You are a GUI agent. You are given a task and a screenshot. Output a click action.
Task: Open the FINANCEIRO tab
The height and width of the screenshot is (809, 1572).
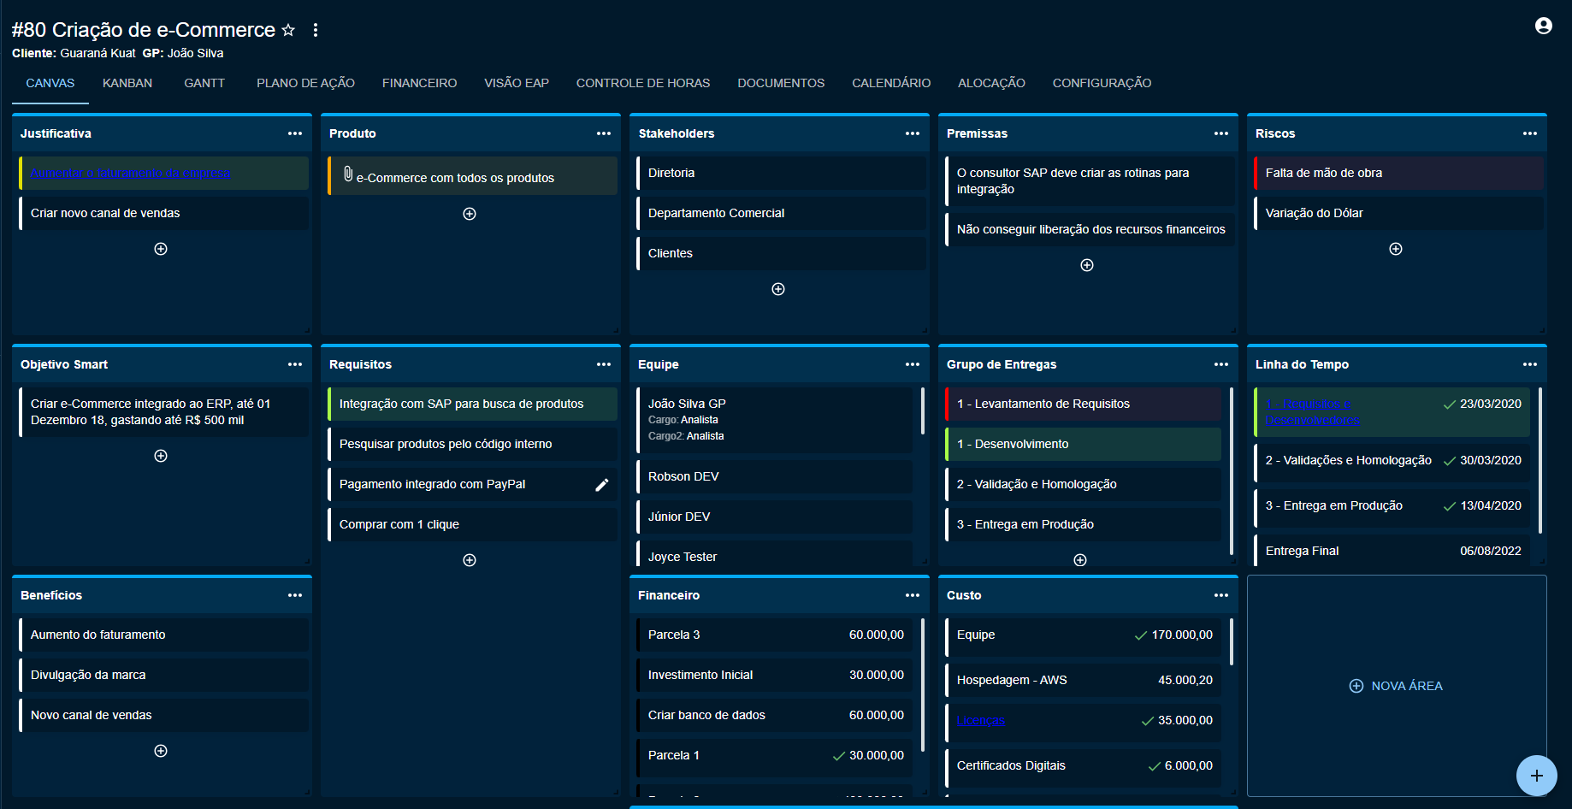(x=419, y=83)
